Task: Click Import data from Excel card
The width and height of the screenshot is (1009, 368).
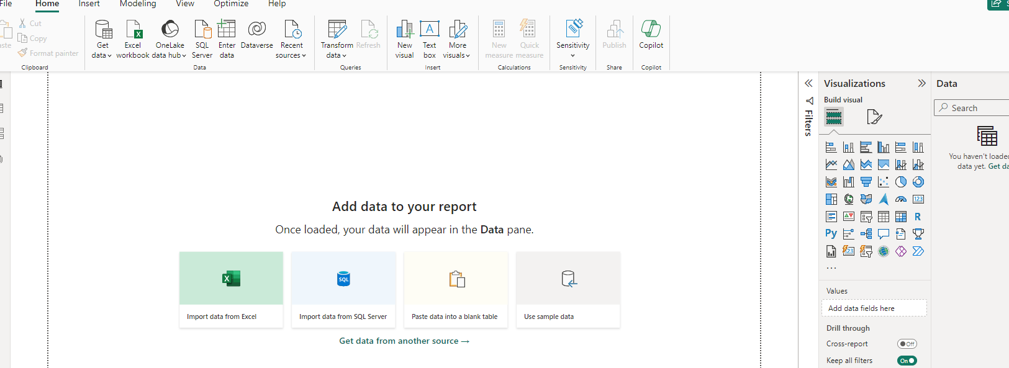Action: pos(231,289)
